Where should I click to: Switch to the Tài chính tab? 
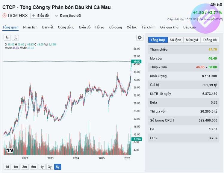149,27
